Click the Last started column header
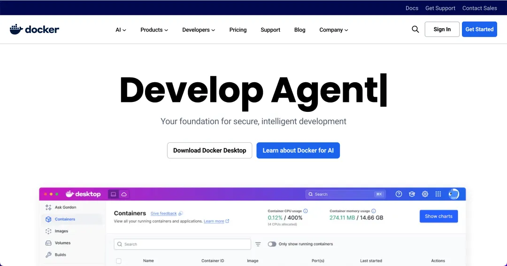The height and width of the screenshot is (266, 507). 371,261
